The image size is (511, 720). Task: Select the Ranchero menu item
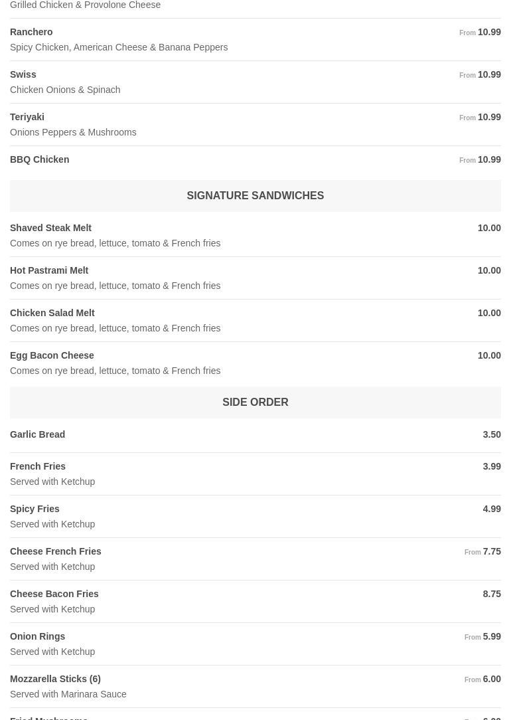pyautogui.click(x=31, y=32)
